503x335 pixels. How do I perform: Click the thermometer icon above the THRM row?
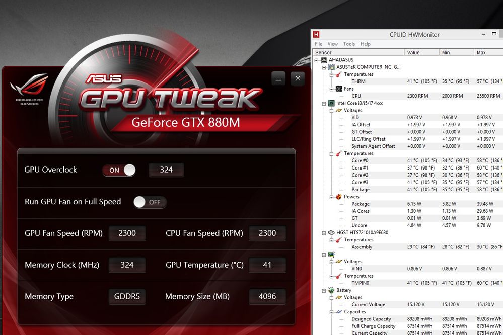pyautogui.click(x=339, y=74)
